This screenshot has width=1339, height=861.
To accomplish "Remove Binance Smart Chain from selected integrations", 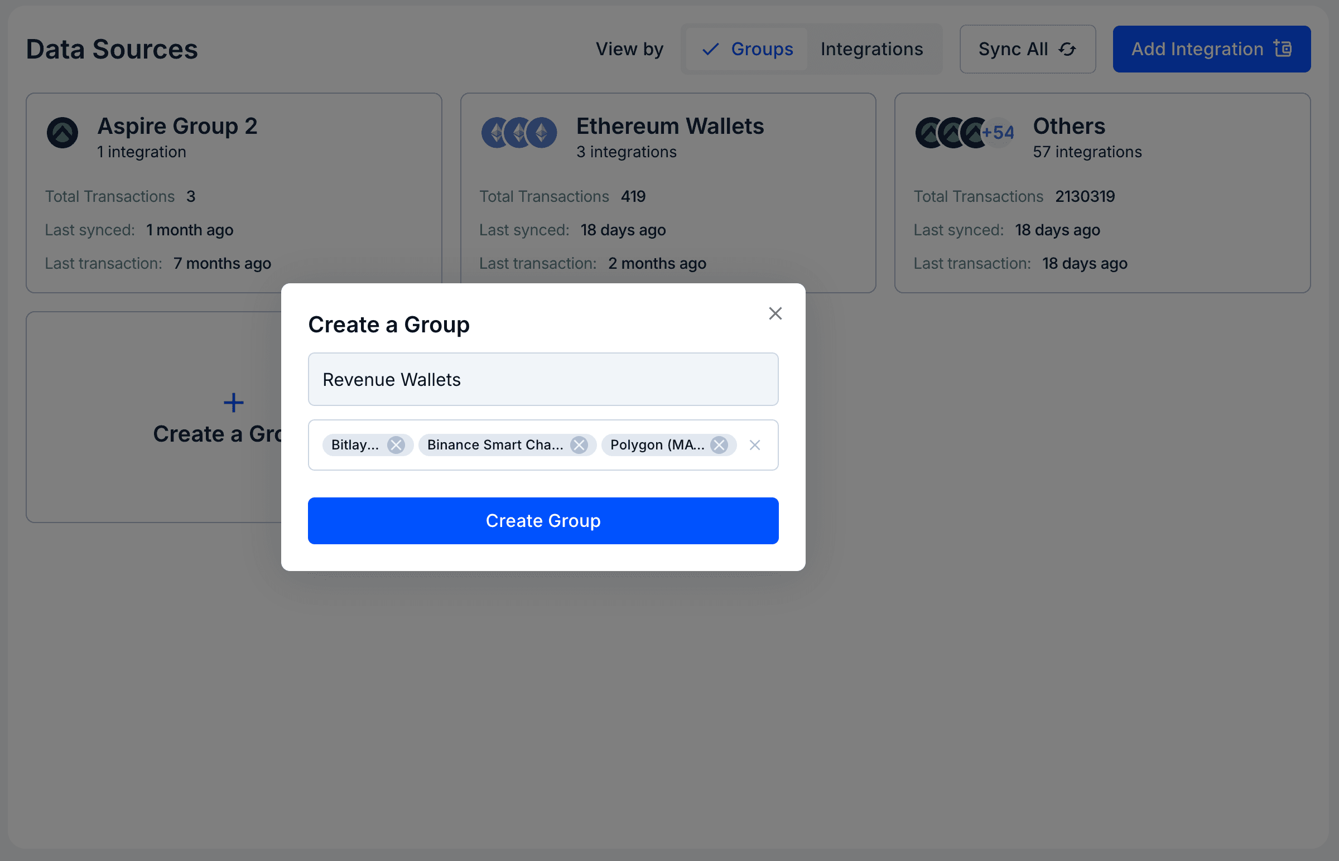I will [580, 444].
